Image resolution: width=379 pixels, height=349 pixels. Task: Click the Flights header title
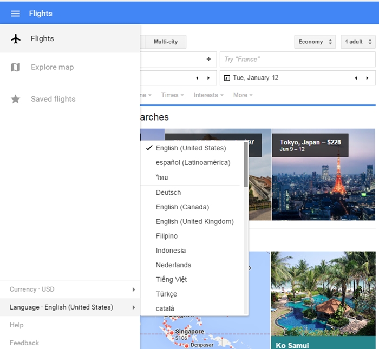[x=41, y=14]
